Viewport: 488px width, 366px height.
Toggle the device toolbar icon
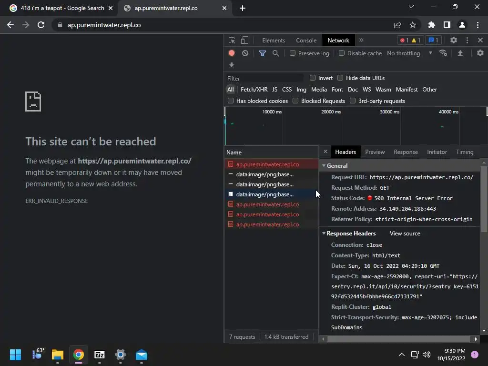(244, 40)
